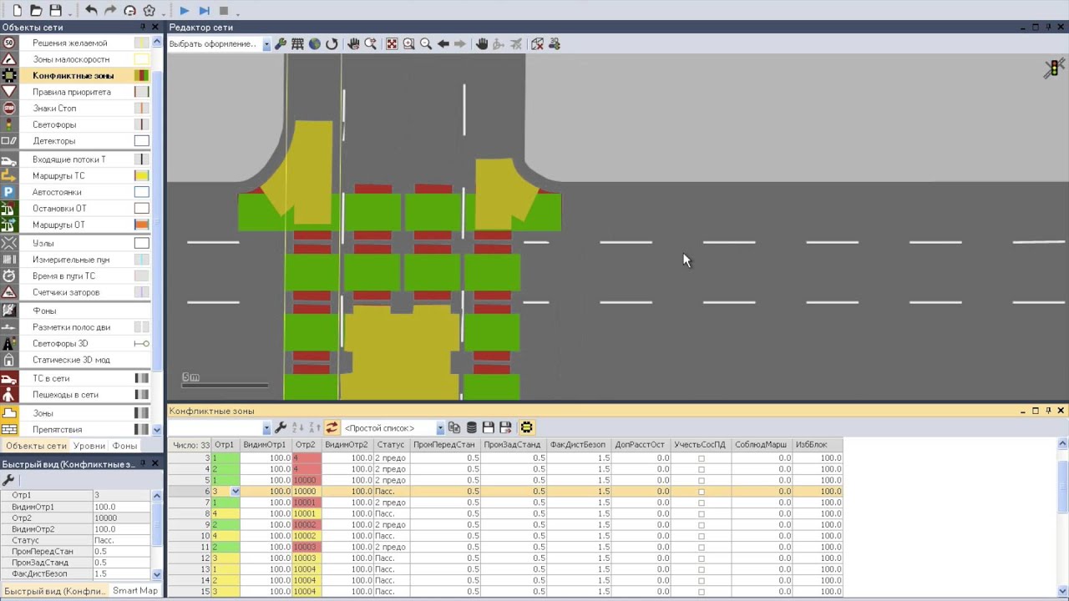This screenshot has width=1069, height=601.
Task: Zoom out in the network editor
Action: 426,44
